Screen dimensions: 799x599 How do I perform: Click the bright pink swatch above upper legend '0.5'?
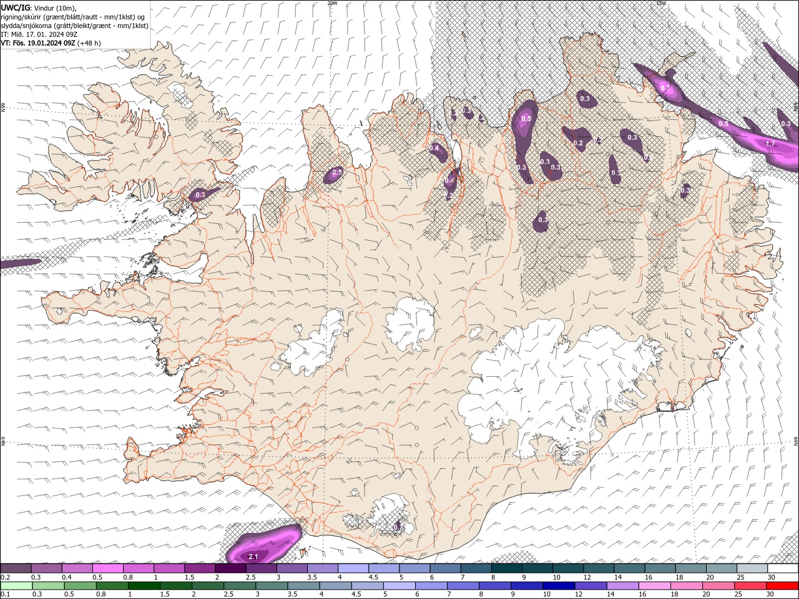pyautogui.click(x=107, y=568)
